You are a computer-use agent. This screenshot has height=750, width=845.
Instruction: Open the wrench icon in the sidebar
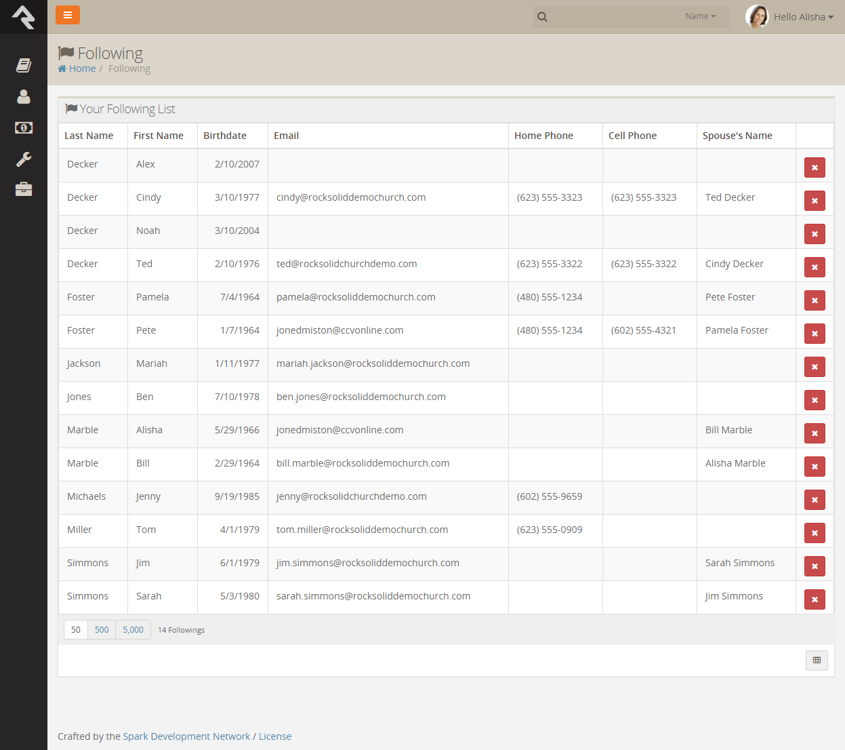(x=24, y=159)
